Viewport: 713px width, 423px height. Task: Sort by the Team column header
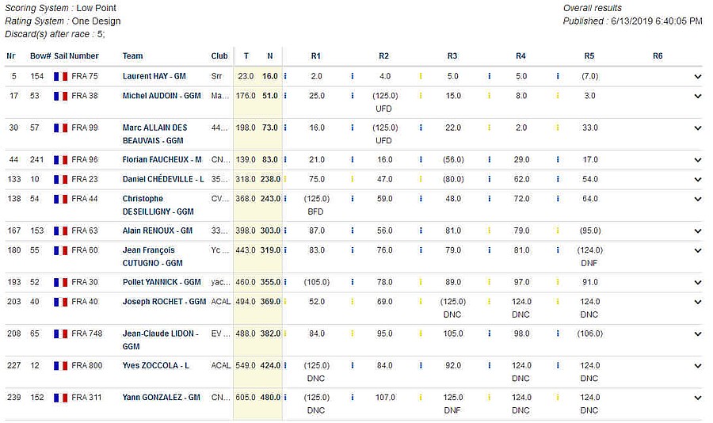[x=132, y=55]
